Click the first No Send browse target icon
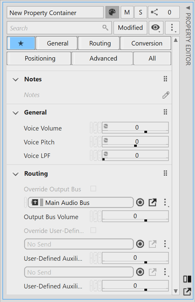Image resolution: width=195 pixels, height=302 pixels. [140, 244]
